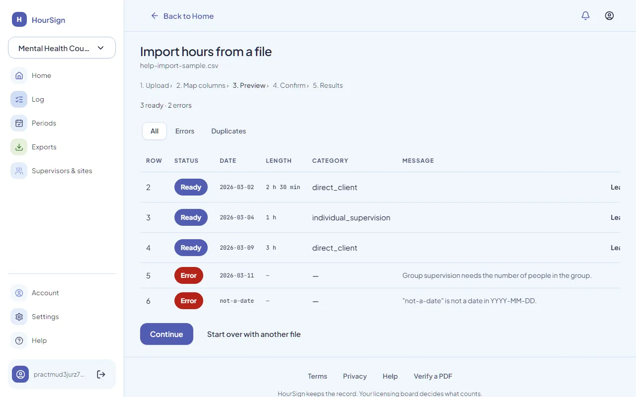This screenshot has height=397, width=636.
Task: Click the Home icon in the sidebar
Action: click(19, 75)
